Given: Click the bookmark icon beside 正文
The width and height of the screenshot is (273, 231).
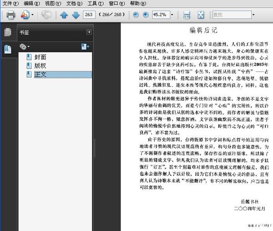Looking at the screenshot, I should click(29, 74).
